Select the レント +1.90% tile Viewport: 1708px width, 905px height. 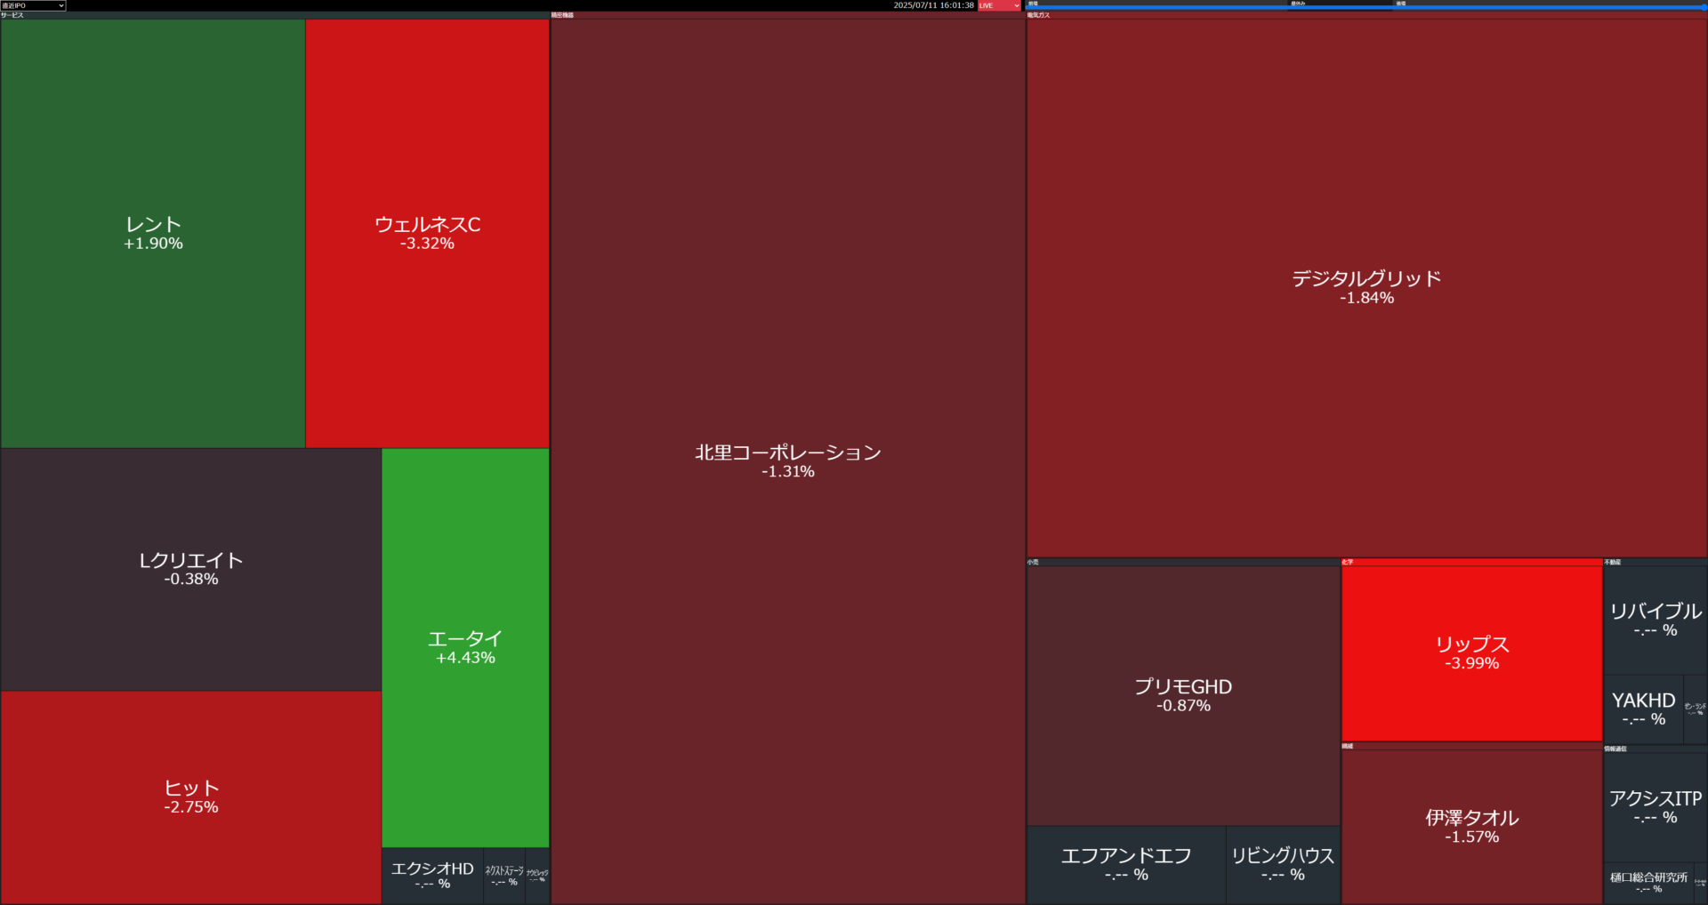153,233
